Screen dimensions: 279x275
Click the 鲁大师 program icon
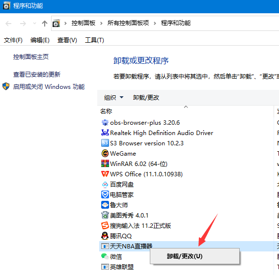105,205
